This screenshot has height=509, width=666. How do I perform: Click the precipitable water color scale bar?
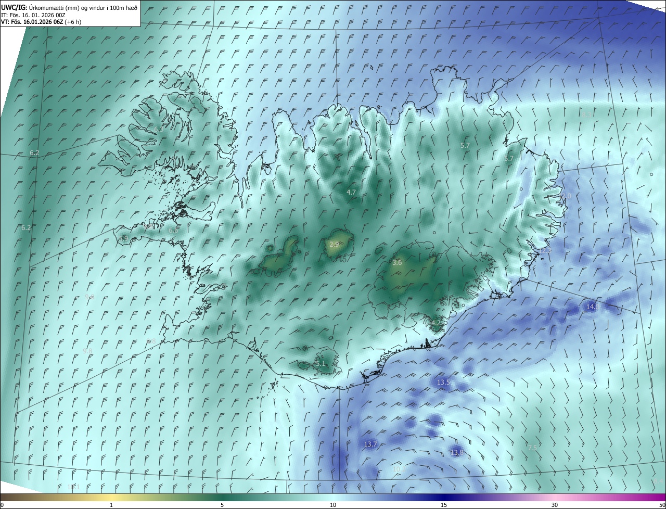click(x=333, y=497)
